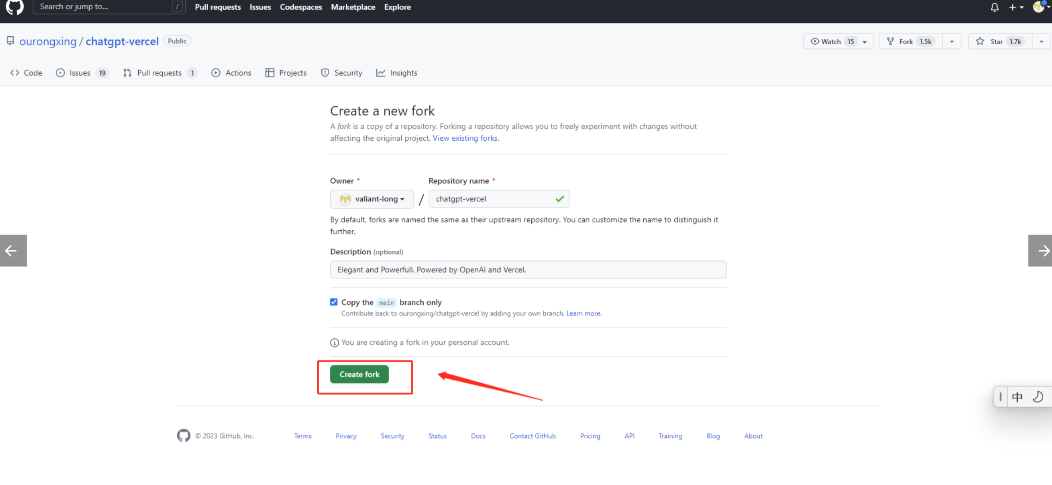Screen dimensions: 1052x485
Task: Expand the Watch options dropdown
Action: point(864,42)
